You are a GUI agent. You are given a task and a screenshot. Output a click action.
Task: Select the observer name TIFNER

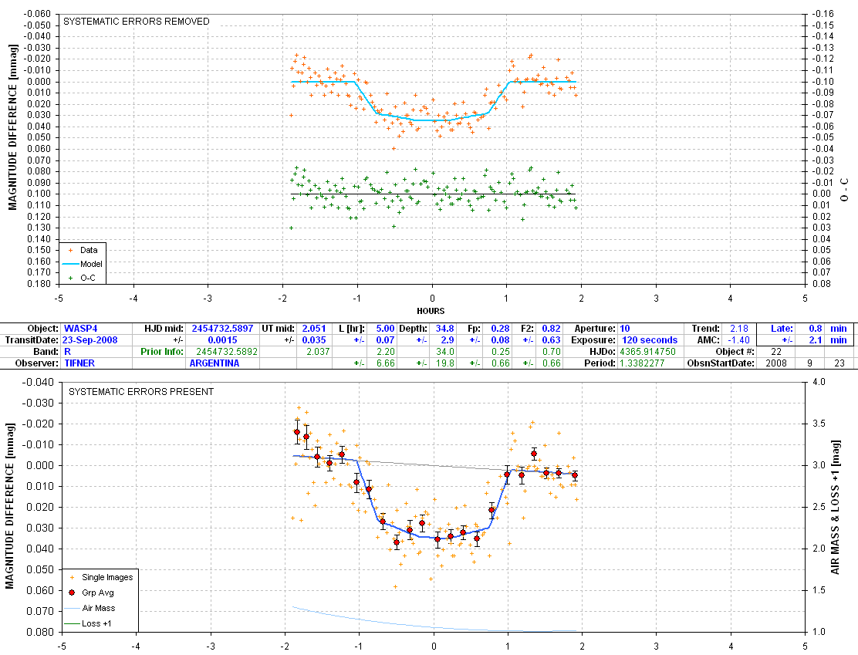[x=79, y=363]
